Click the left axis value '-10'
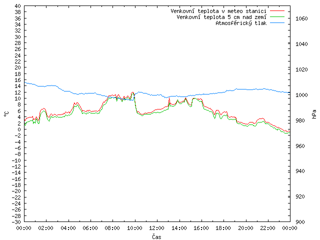Screen dimensions: 320x240 16,160
